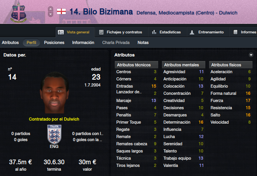This screenshot has height=176, width=257.
Task: Step to previous player with up arrow
Action: tap(51, 9)
